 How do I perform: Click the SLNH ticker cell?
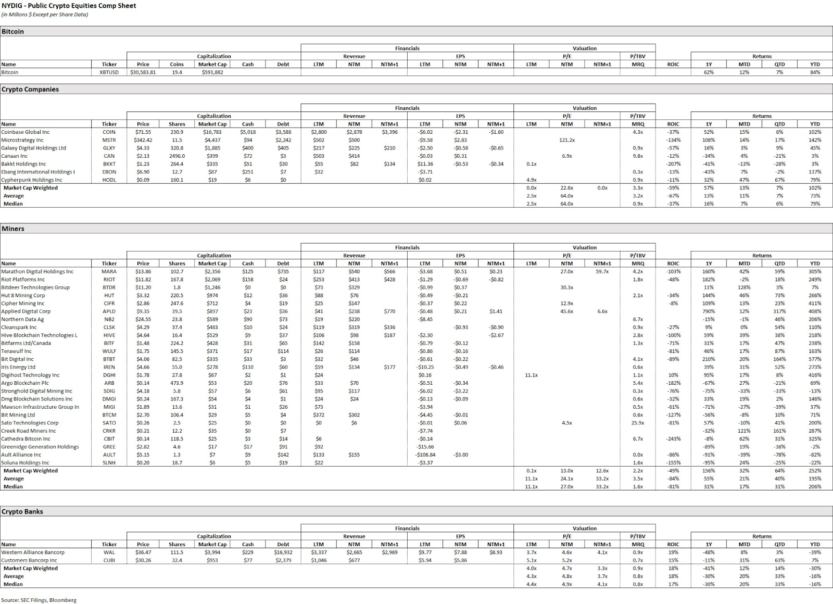coord(109,463)
